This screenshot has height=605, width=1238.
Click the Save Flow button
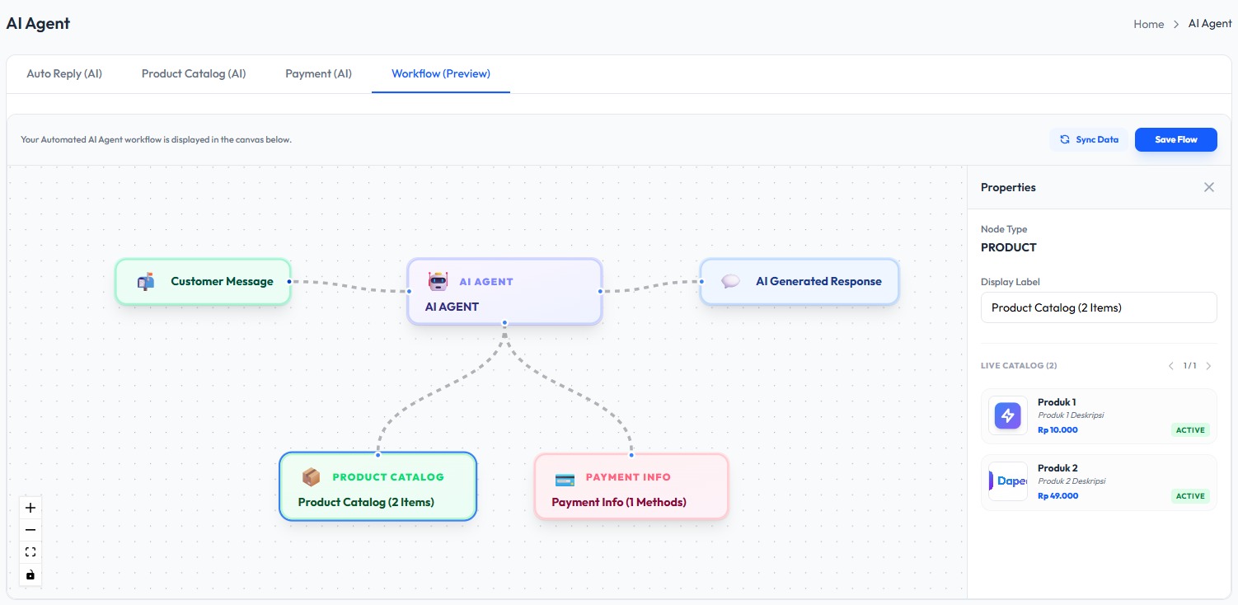pyautogui.click(x=1175, y=139)
